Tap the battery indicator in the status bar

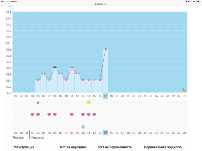(199, 2)
